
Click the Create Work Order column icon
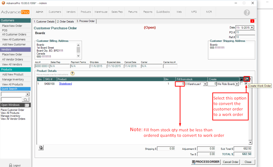247,79
